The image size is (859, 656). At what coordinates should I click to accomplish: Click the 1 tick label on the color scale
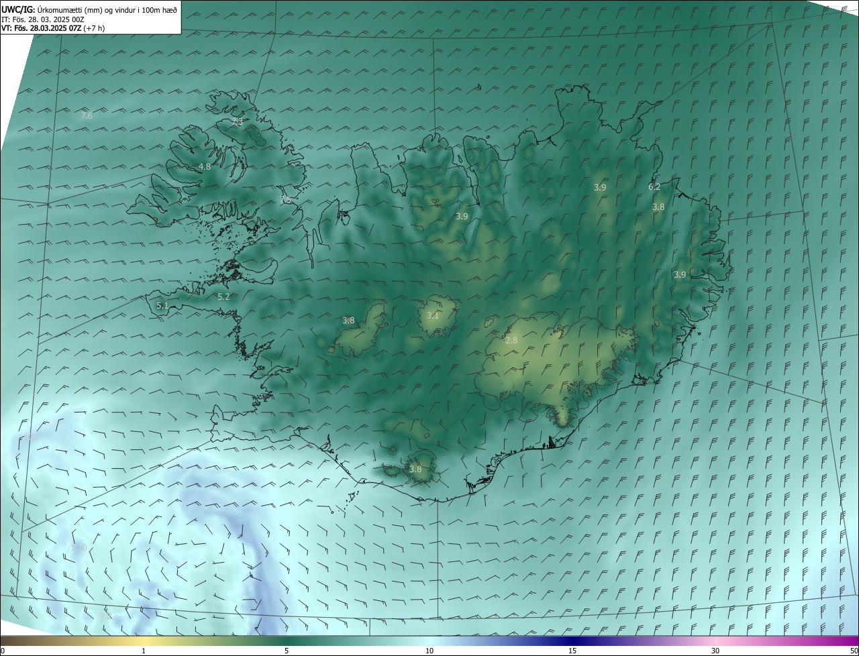144,651
